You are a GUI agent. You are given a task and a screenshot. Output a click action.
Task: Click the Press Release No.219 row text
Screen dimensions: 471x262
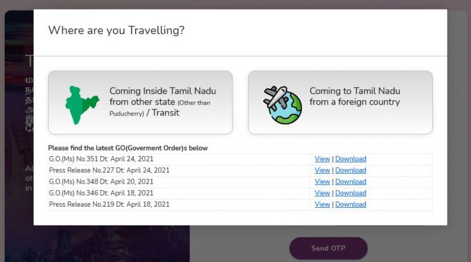(109, 204)
